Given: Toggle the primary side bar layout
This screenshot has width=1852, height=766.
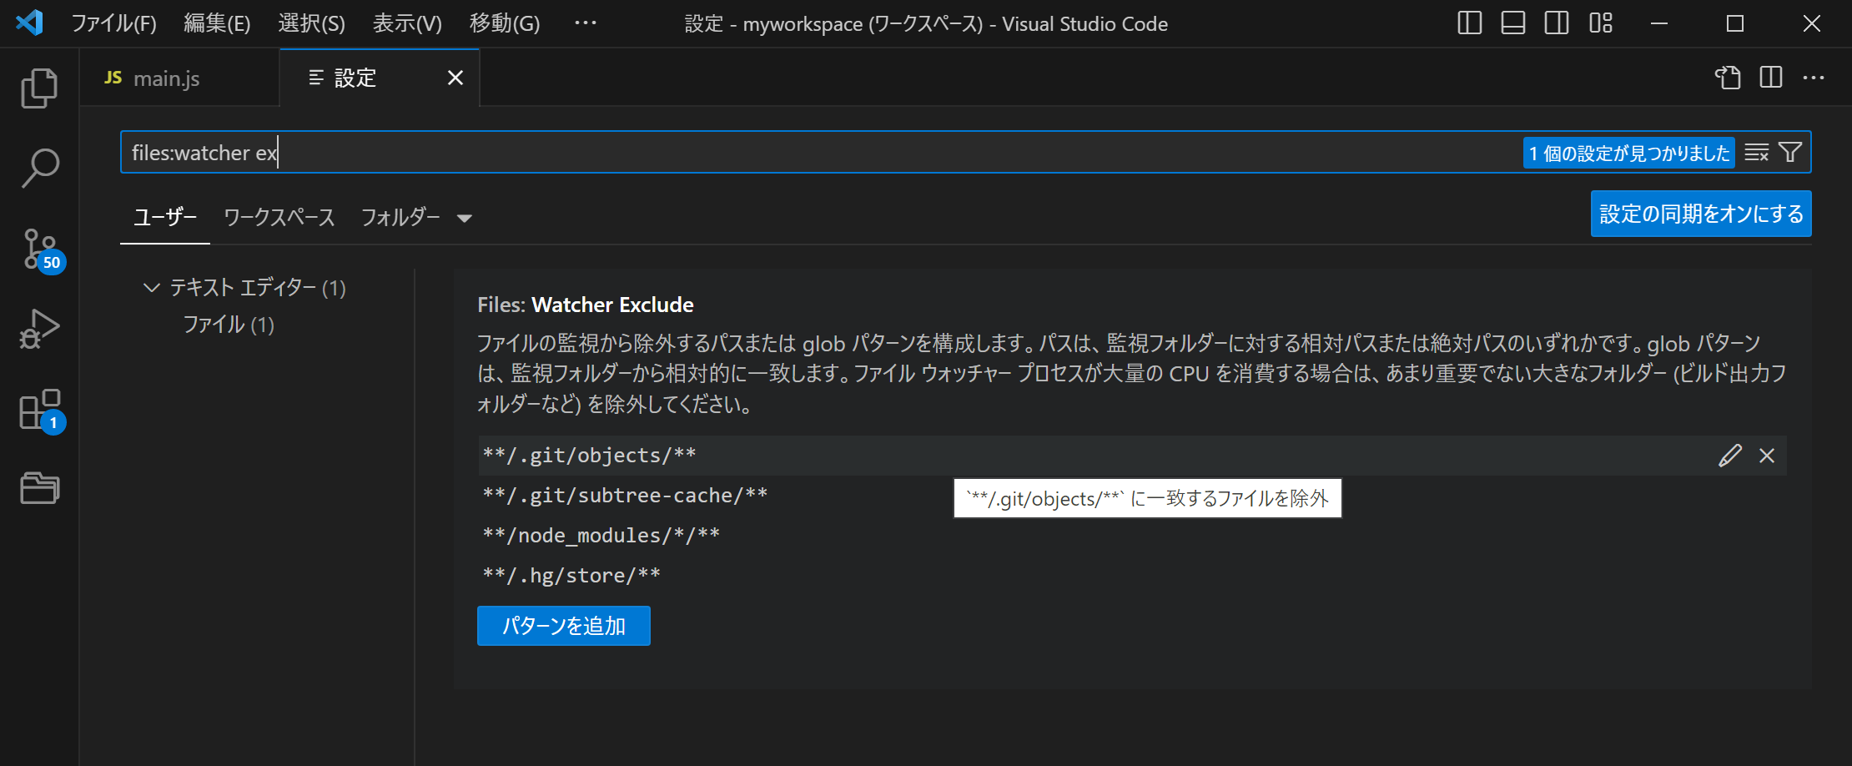Looking at the screenshot, I should pyautogui.click(x=1470, y=23).
